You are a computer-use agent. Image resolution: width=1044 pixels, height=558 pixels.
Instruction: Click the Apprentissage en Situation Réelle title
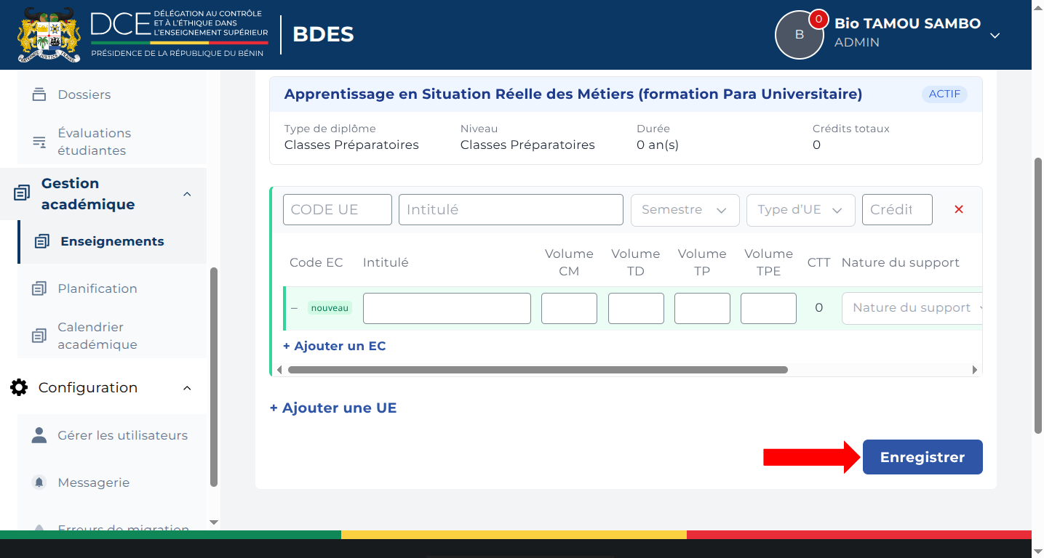573,94
